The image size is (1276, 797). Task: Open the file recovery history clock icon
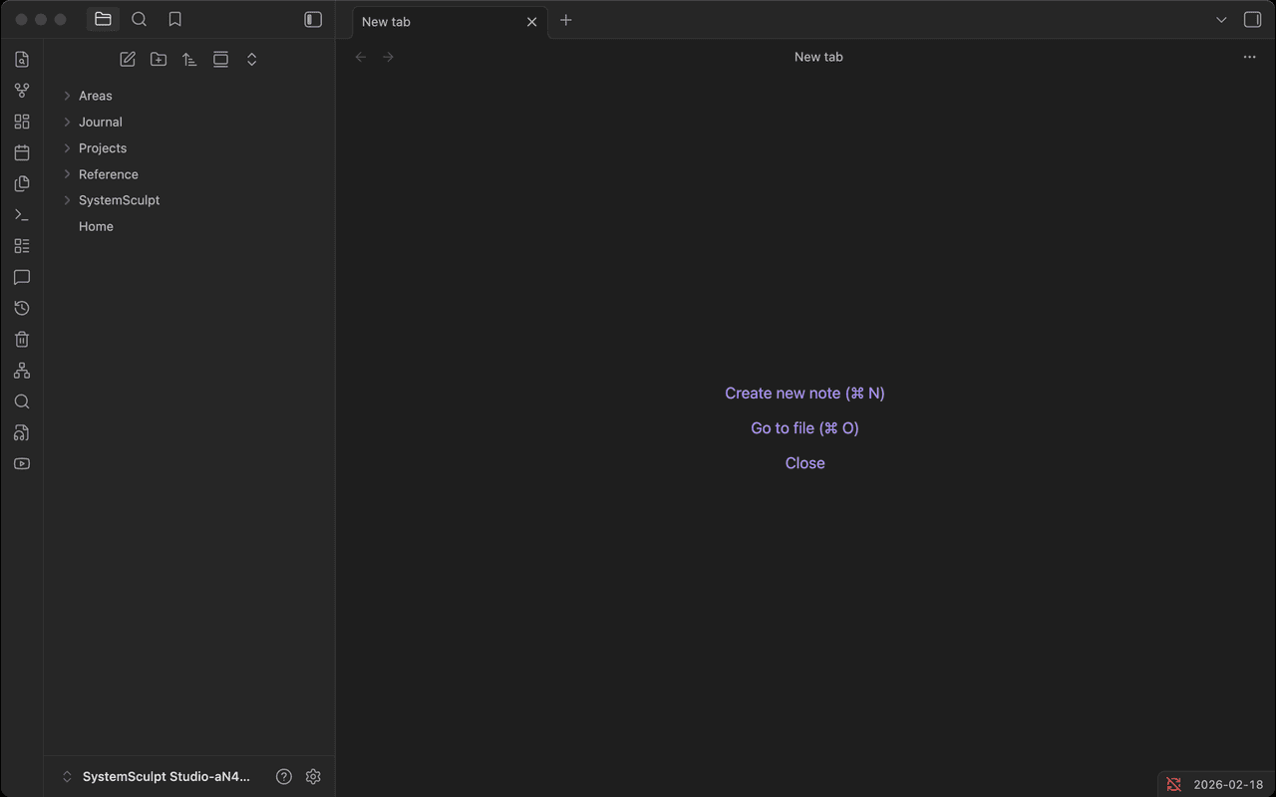[x=21, y=308]
